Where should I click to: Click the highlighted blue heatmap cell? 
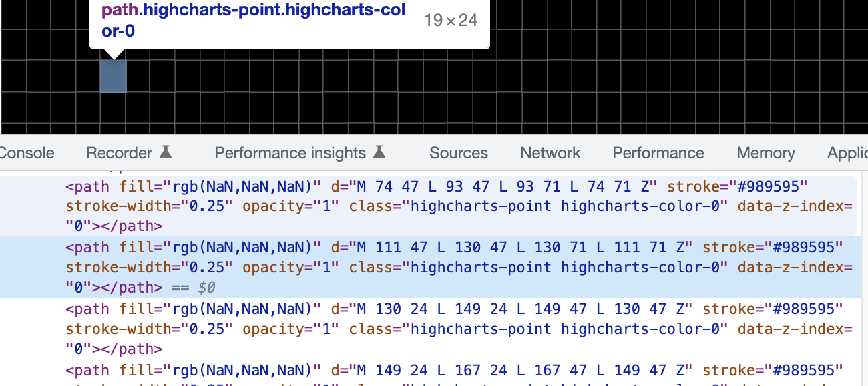112,75
